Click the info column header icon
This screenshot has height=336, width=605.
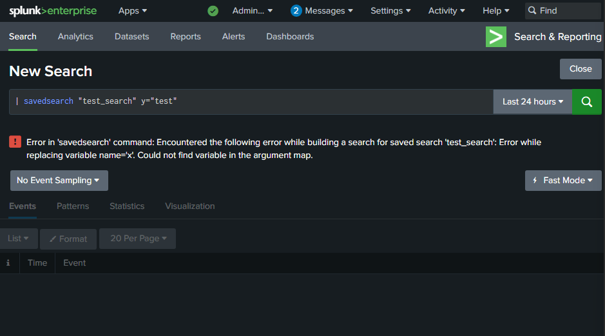(8, 263)
